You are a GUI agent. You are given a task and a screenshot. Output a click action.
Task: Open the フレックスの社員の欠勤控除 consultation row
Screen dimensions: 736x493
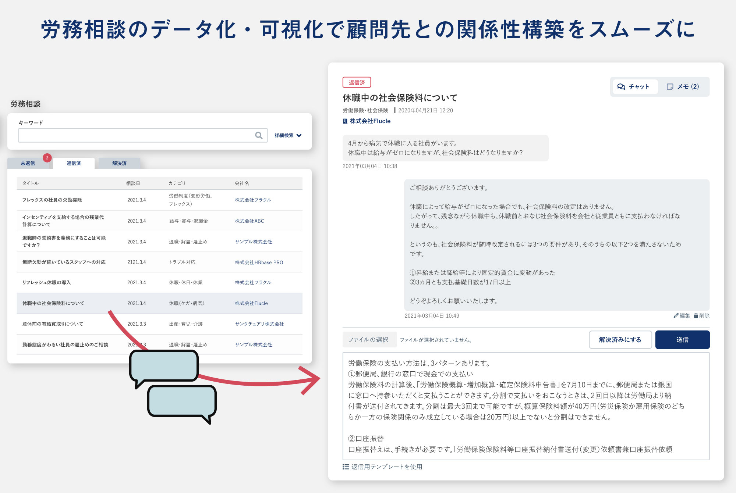click(x=52, y=200)
